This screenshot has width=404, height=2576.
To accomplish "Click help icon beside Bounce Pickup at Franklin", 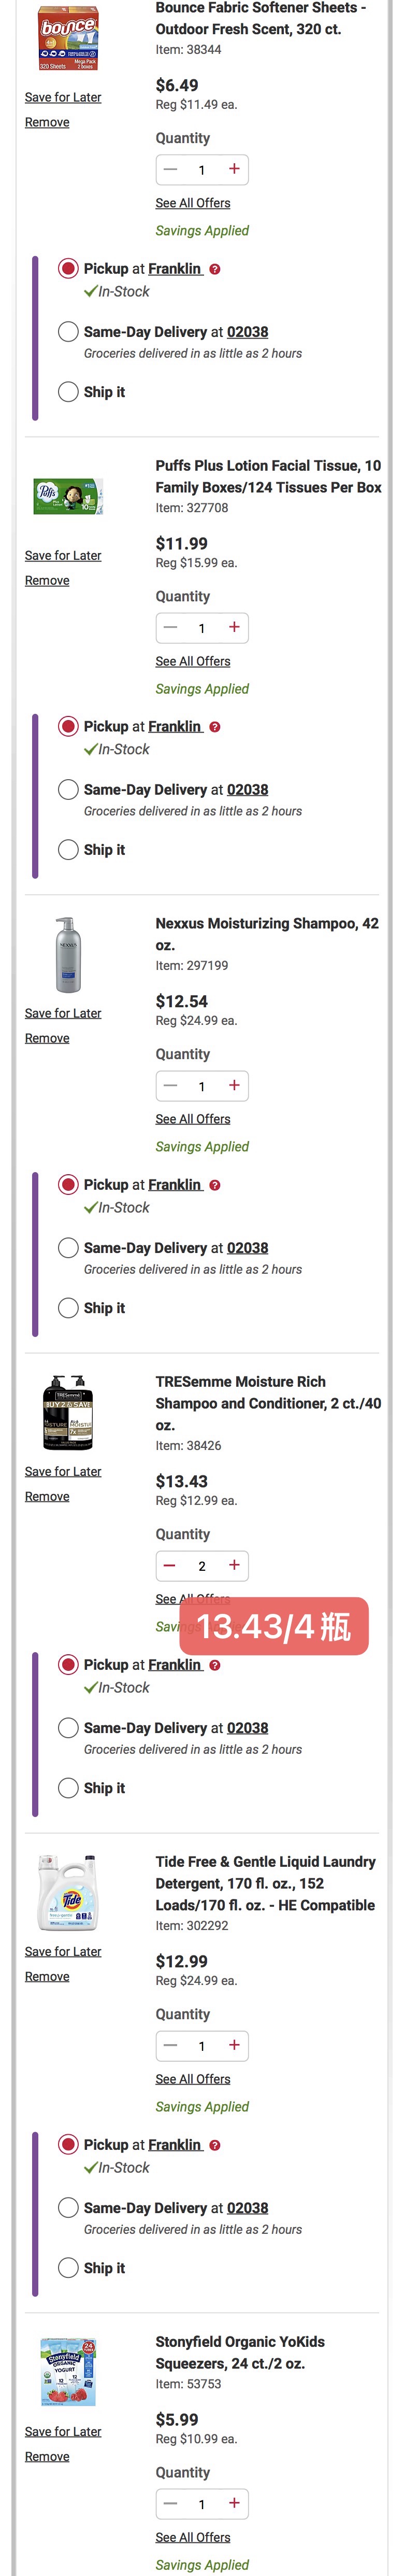I will (215, 269).
